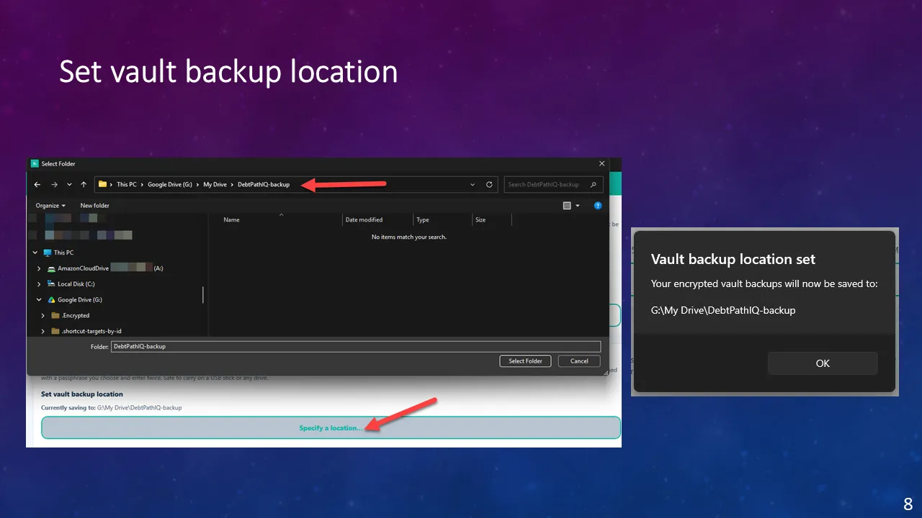Cancel the folder selection dialog
The width and height of the screenshot is (922, 518).
tap(579, 361)
